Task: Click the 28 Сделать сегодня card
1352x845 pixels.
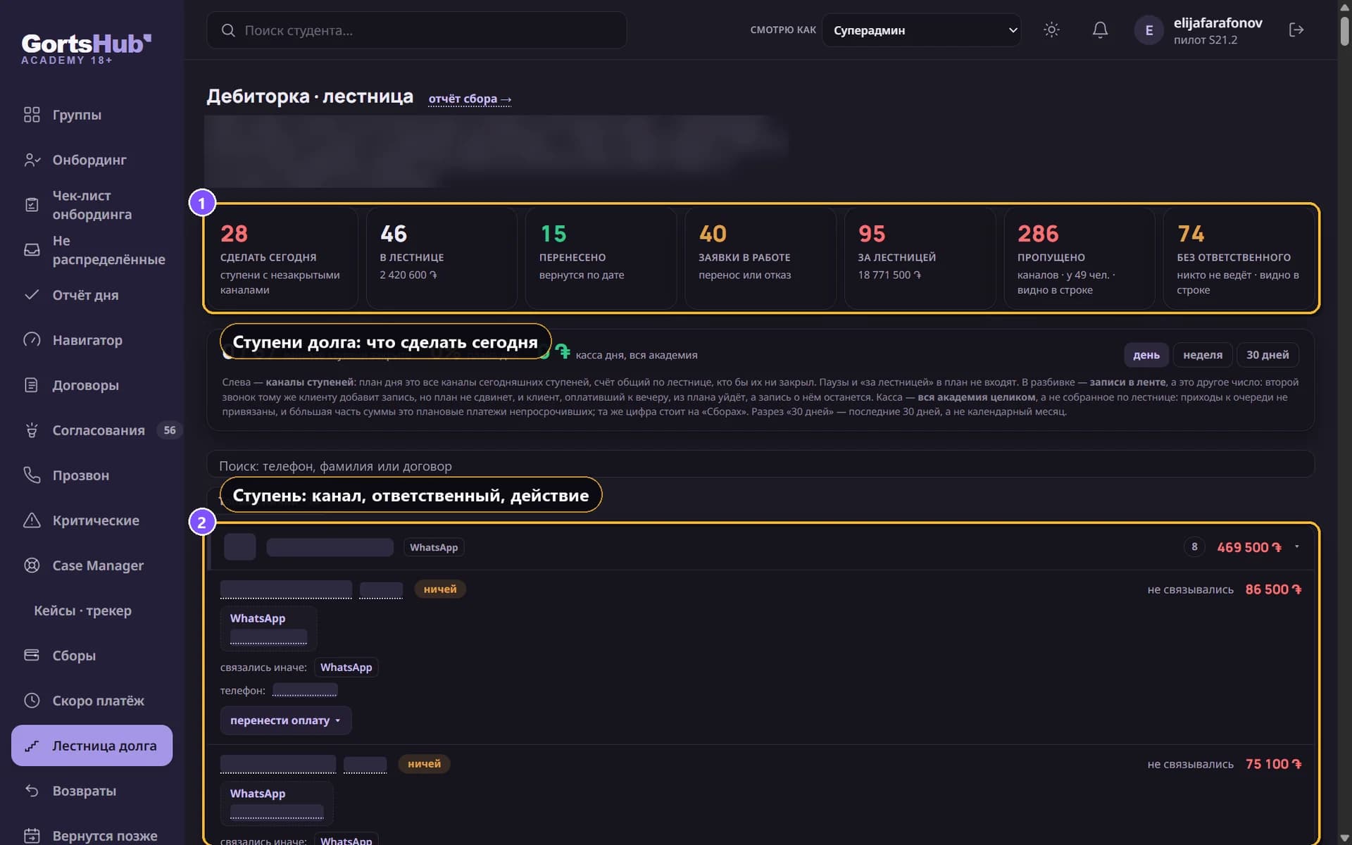Action: click(282, 258)
